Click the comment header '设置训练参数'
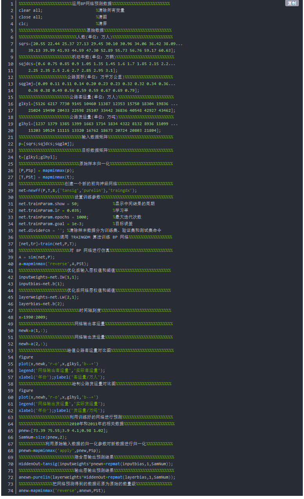304x499 pixels. pyautogui.click(x=88, y=197)
